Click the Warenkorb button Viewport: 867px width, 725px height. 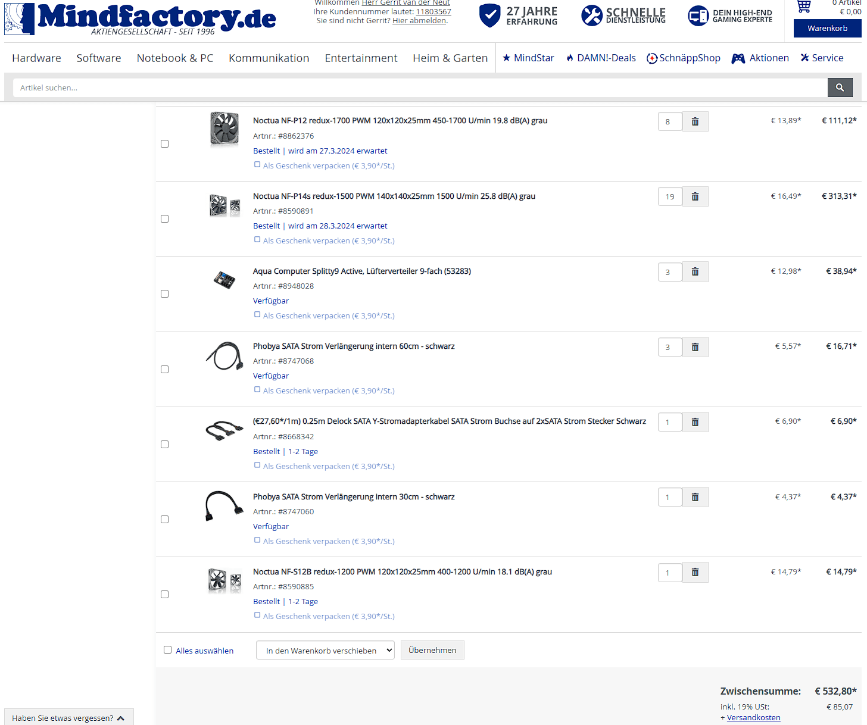827,28
